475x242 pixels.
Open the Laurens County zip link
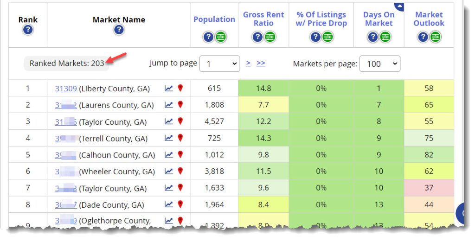coord(66,105)
